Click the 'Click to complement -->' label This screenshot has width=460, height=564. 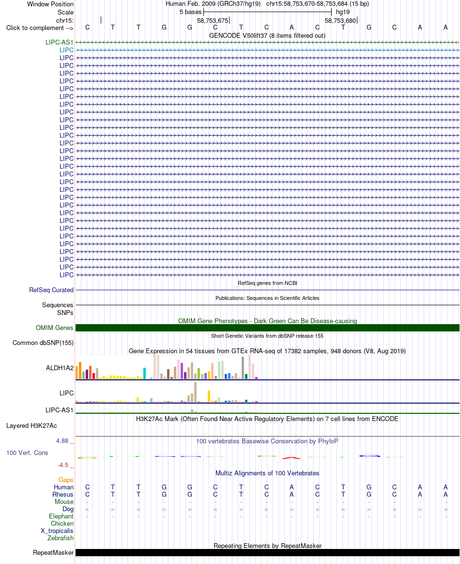click(x=40, y=28)
